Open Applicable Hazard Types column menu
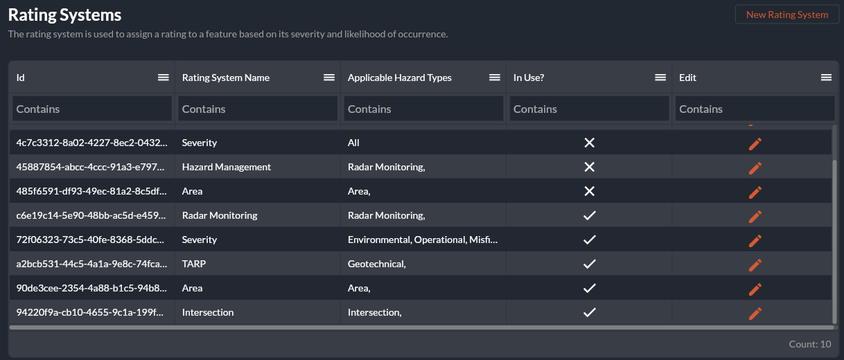This screenshot has width=844, height=360. (x=495, y=78)
